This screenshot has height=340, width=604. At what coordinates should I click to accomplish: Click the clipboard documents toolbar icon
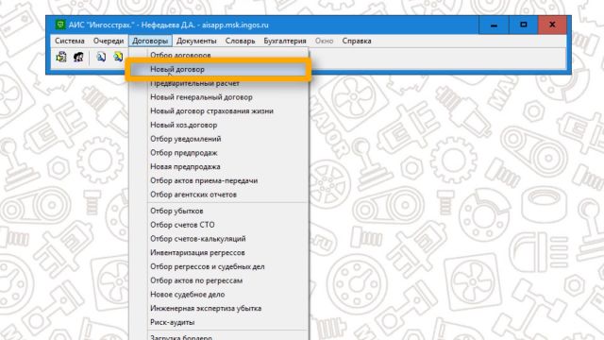(x=61, y=57)
